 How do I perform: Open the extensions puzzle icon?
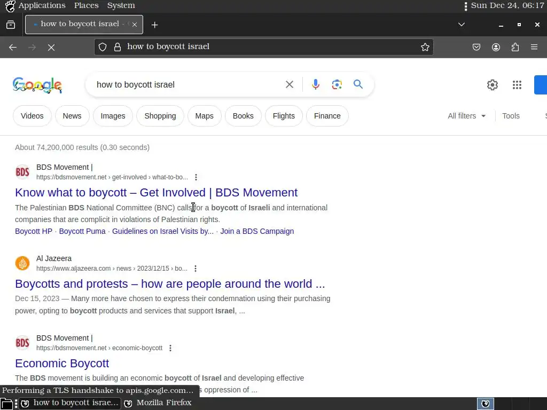[515, 47]
